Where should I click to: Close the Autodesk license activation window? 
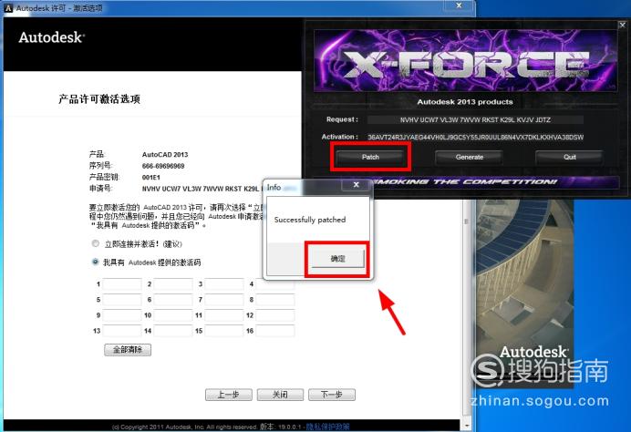(460, 5)
